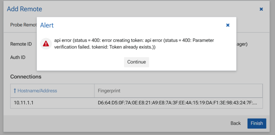
Task: Click the Auth ID field label
Action: point(18,57)
